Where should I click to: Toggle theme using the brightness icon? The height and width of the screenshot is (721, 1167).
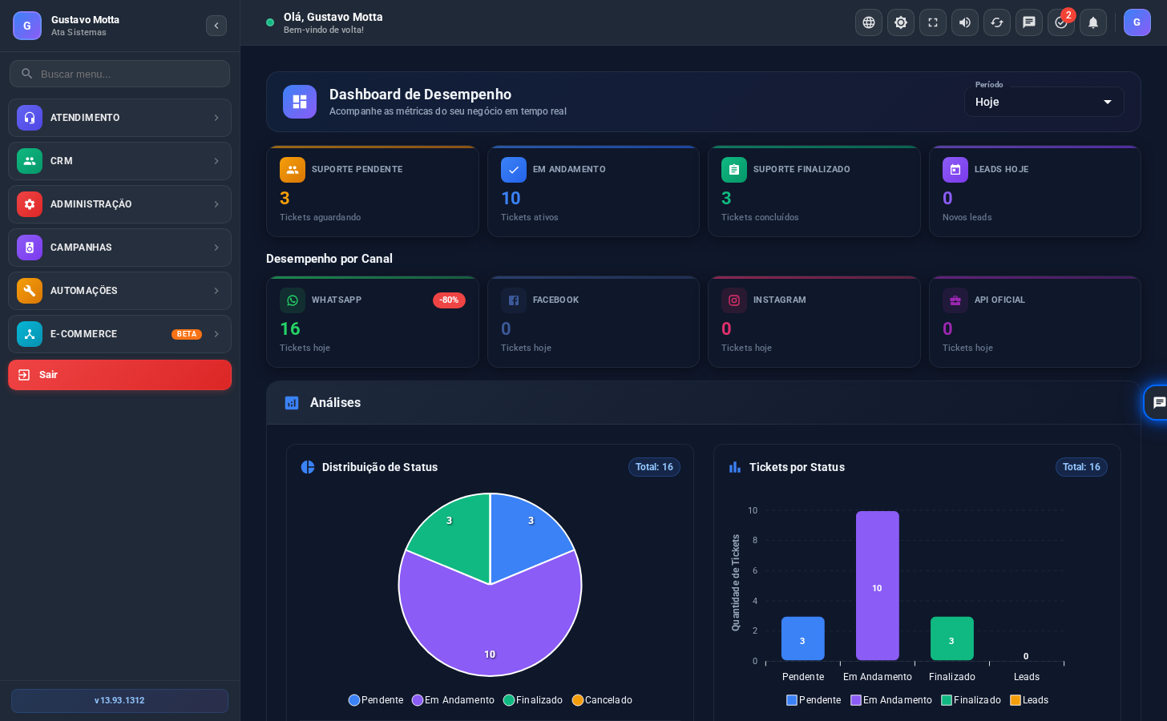click(901, 22)
